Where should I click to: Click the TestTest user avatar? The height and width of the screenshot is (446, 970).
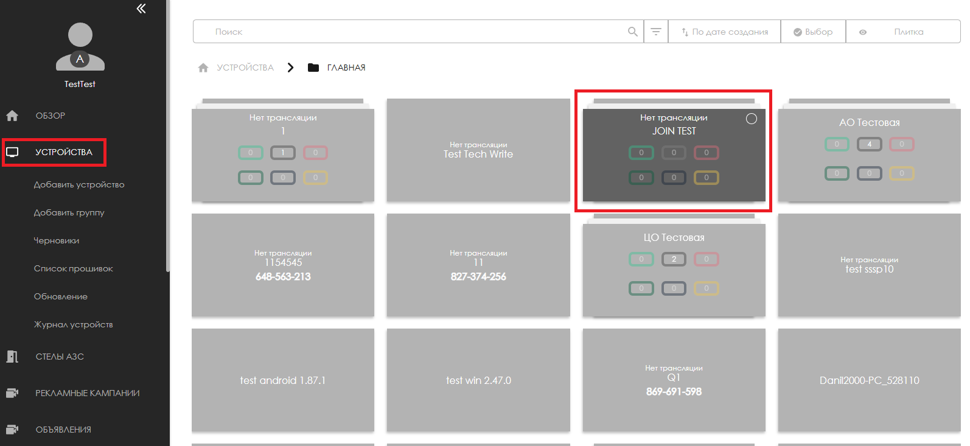pos(80,46)
